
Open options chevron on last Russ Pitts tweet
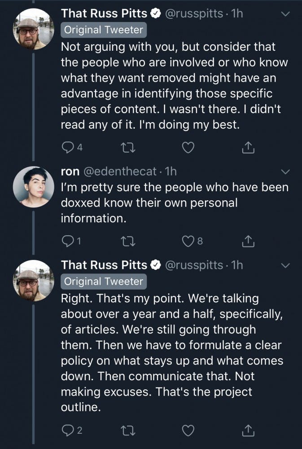285,266
